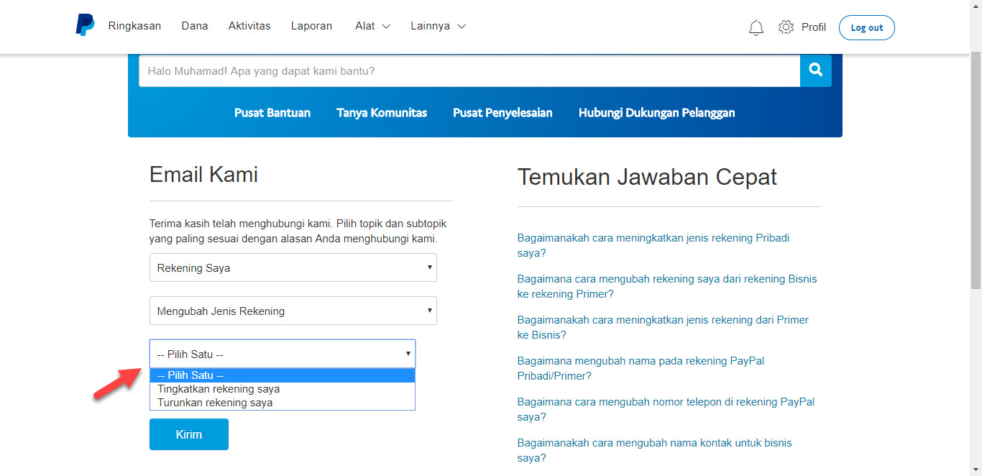Open notifications via the bell icon
Screen dimensions: 982x476
[x=756, y=27]
